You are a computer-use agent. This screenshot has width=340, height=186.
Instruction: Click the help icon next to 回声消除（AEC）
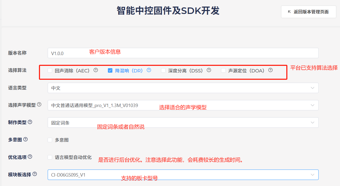click(x=96, y=70)
